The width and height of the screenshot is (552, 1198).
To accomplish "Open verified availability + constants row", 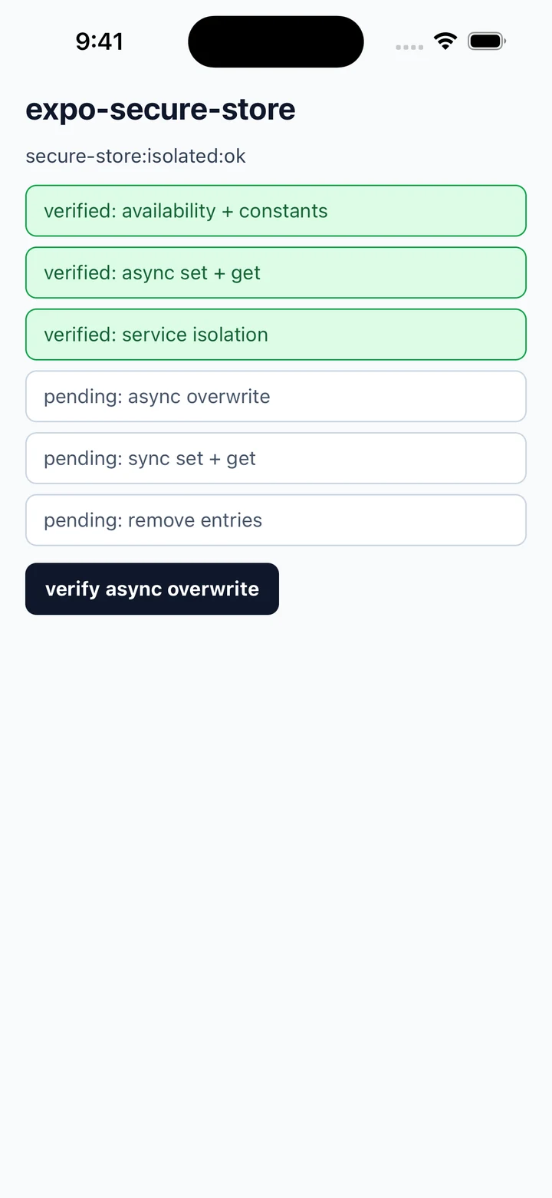I will click(276, 210).
